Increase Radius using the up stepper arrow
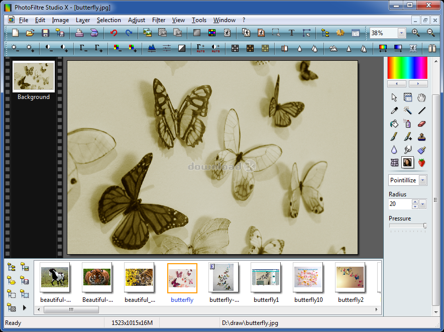The height and width of the screenshot is (332, 444). click(415, 202)
